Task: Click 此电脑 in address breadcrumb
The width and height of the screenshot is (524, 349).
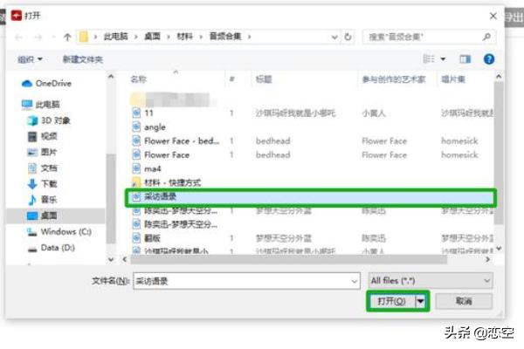Action: pyautogui.click(x=115, y=37)
